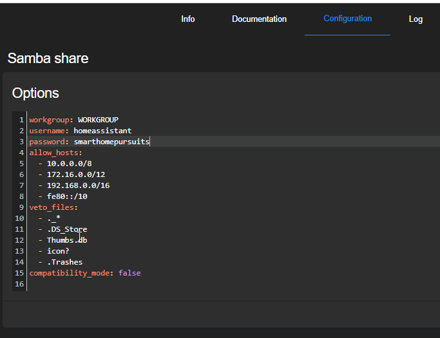Click the username key label
This screenshot has width=440, height=338.
click(x=49, y=131)
